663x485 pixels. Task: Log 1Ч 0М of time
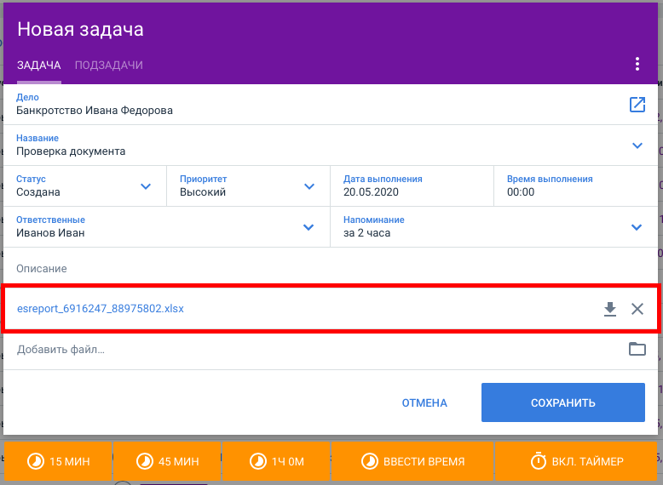coord(276,461)
